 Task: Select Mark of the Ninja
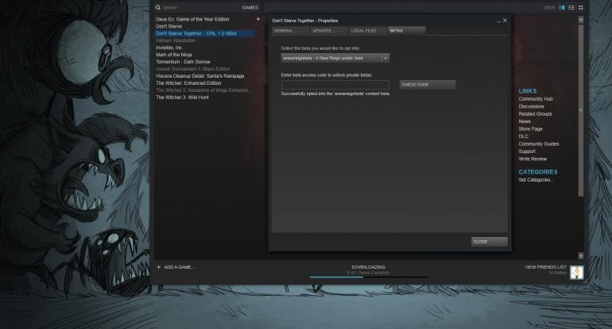tap(174, 55)
